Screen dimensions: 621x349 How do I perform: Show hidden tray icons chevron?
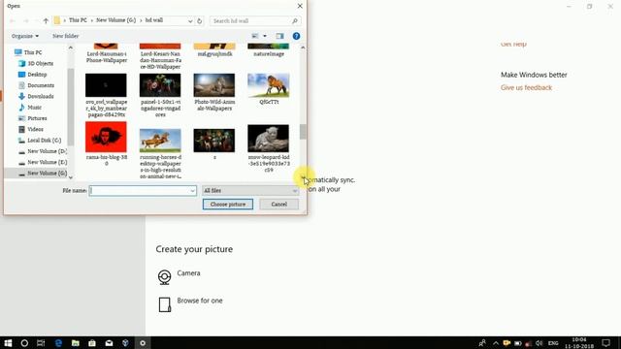tap(496, 343)
